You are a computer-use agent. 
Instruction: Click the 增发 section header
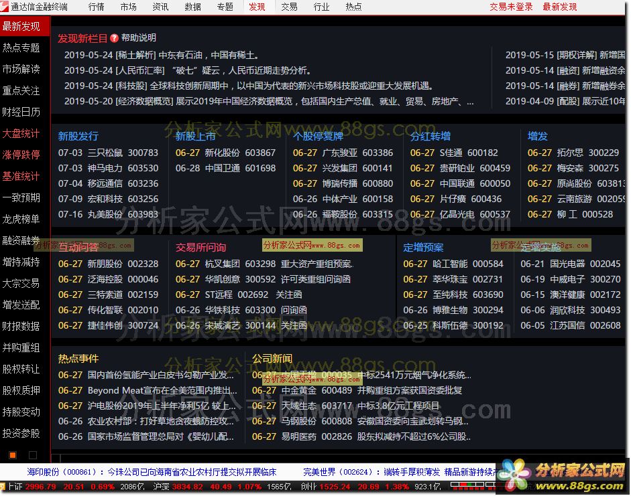point(538,136)
